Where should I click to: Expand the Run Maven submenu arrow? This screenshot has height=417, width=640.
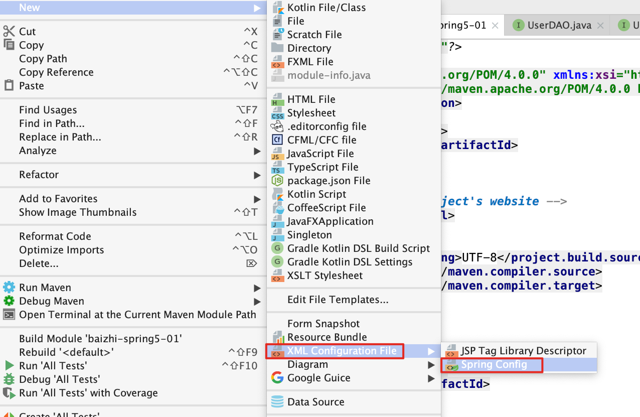point(257,288)
